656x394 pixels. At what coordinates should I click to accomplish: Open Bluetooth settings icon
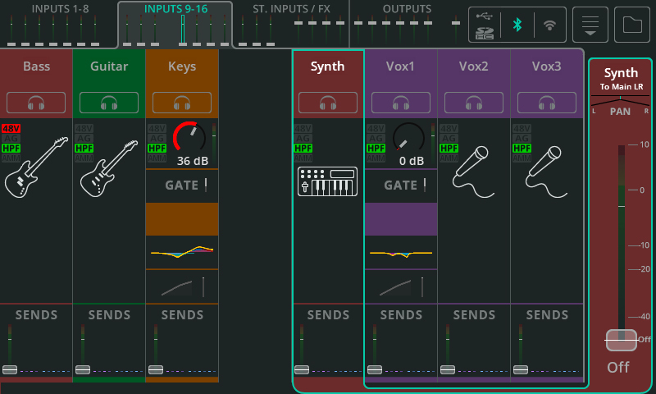point(517,25)
